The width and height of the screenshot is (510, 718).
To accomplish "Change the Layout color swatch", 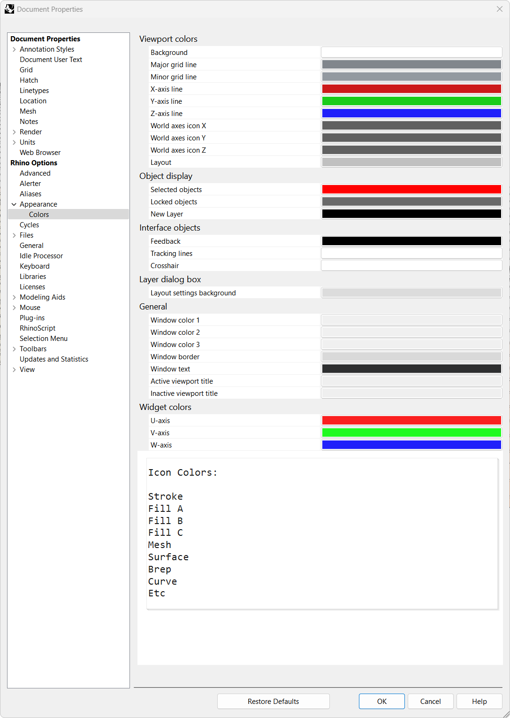I will pyautogui.click(x=411, y=162).
